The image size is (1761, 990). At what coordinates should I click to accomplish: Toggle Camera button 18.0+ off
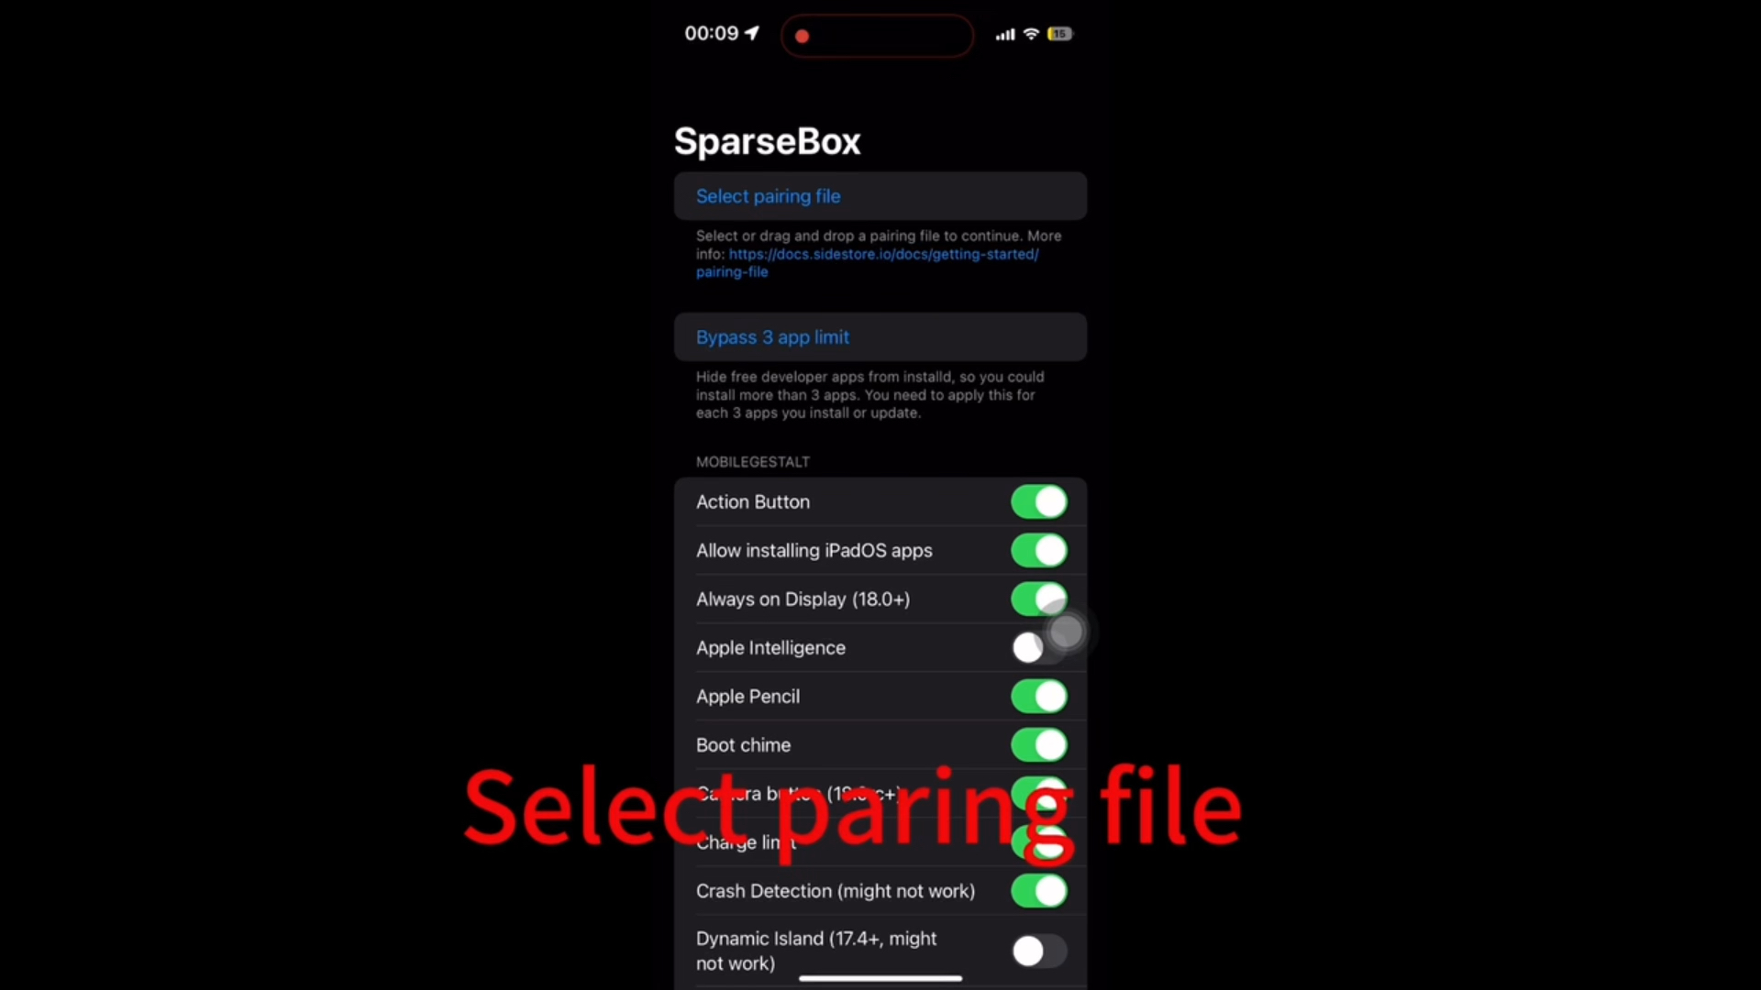[1037, 793]
